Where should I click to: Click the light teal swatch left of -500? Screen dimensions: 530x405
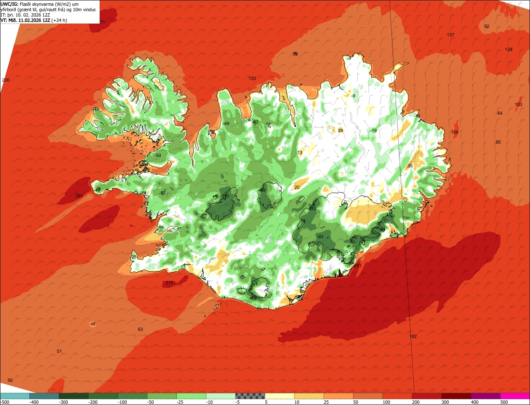tap(14, 396)
